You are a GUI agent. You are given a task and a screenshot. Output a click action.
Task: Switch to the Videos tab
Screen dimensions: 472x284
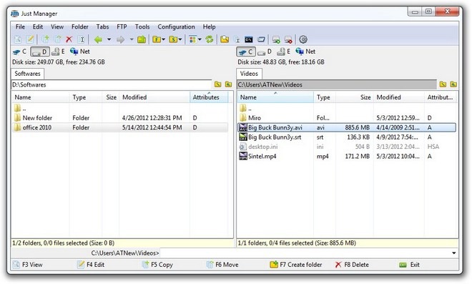coord(249,74)
